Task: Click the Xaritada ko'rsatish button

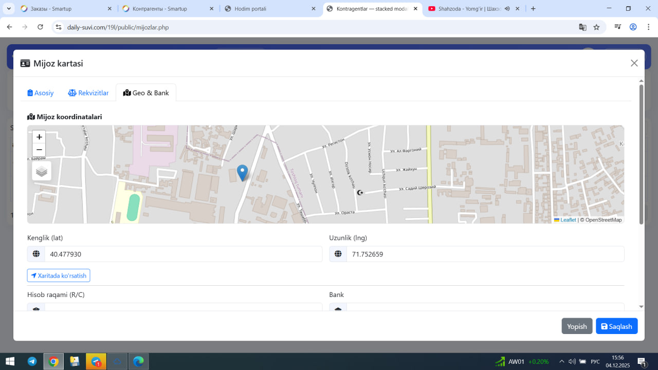Action: tap(59, 275)
